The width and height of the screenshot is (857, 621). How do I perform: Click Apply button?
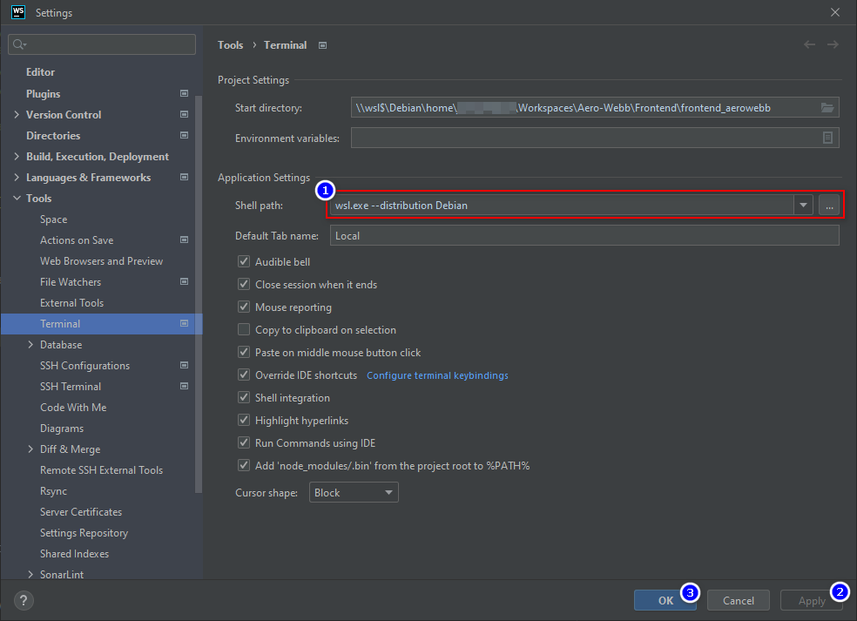pos(812,600)
